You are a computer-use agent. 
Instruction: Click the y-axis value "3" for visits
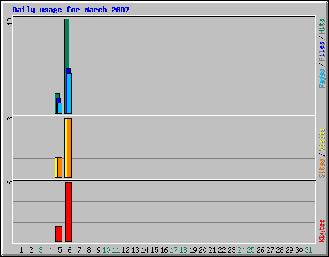[10, 118]
